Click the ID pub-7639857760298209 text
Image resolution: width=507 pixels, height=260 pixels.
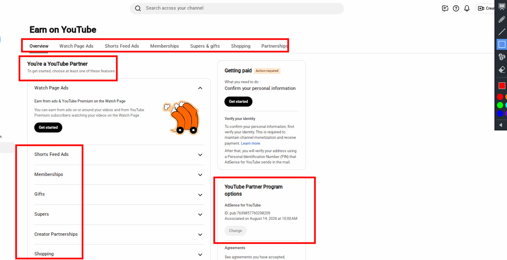(x=247, y=213)
